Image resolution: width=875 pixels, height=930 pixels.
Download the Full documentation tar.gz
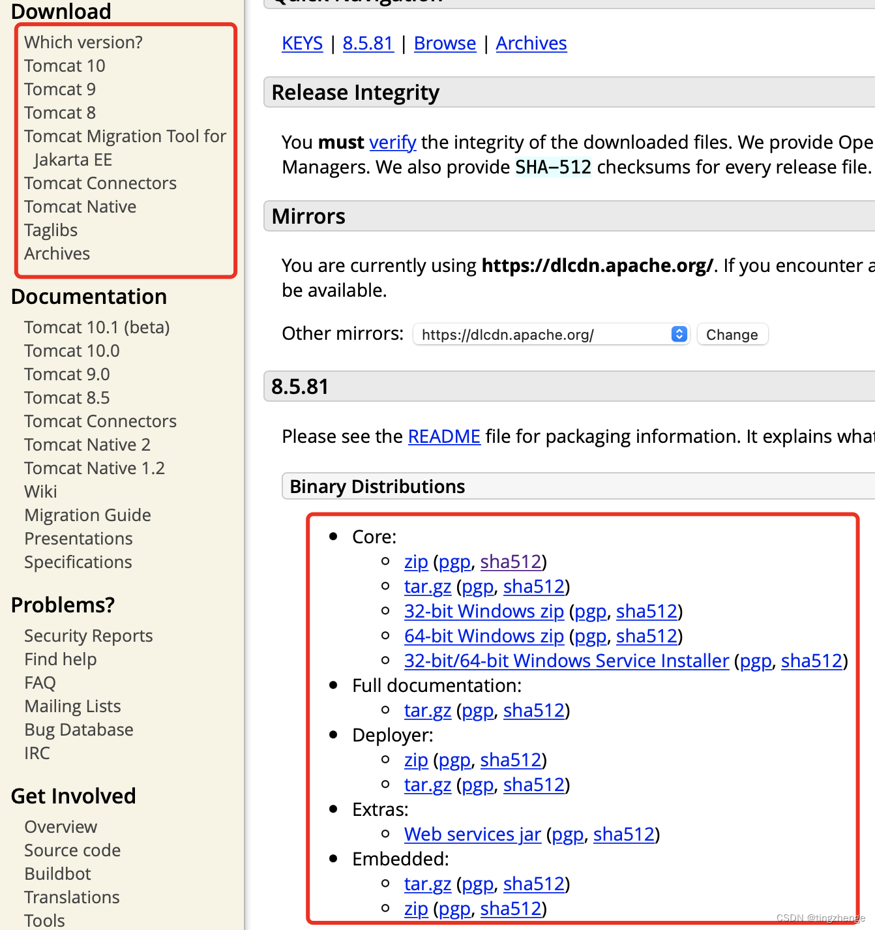pos(428,710)
